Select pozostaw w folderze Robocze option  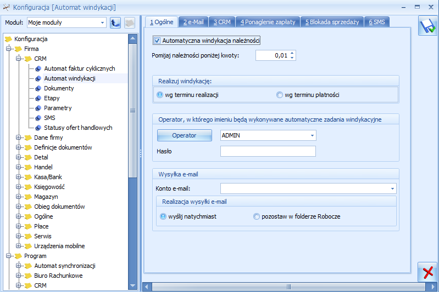(x=256, y=216)
